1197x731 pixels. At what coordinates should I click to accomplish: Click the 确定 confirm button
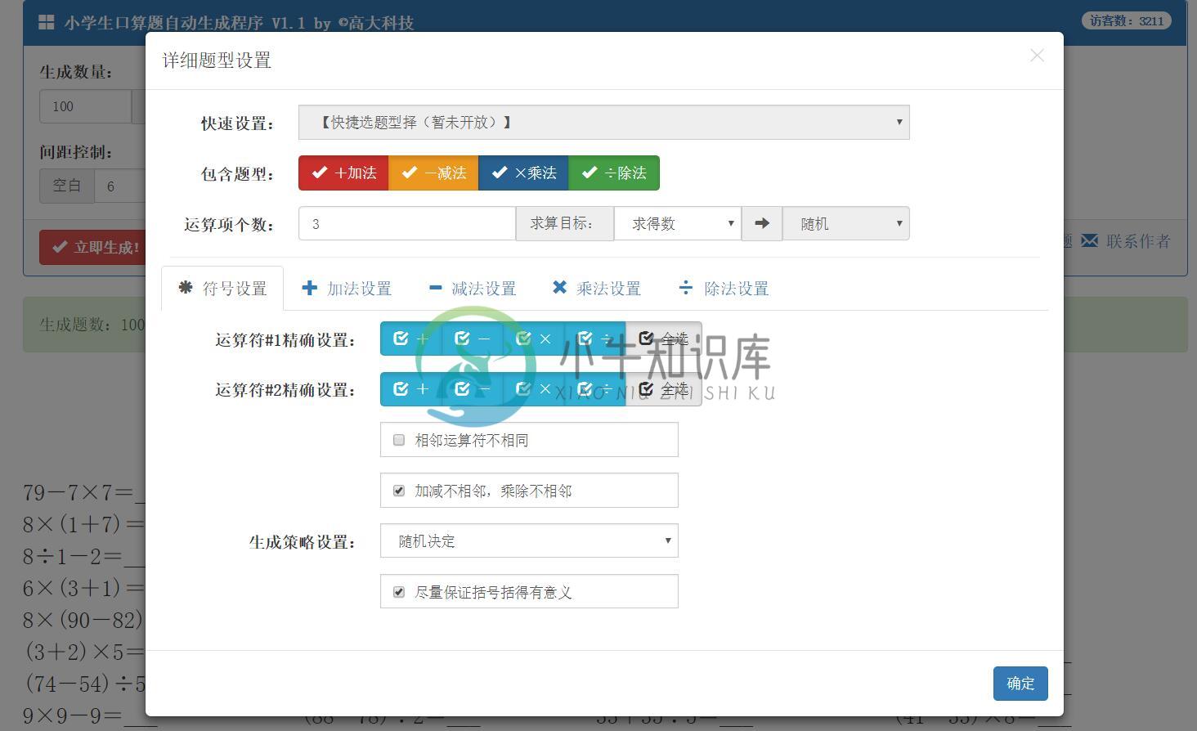coord(1020,684)
